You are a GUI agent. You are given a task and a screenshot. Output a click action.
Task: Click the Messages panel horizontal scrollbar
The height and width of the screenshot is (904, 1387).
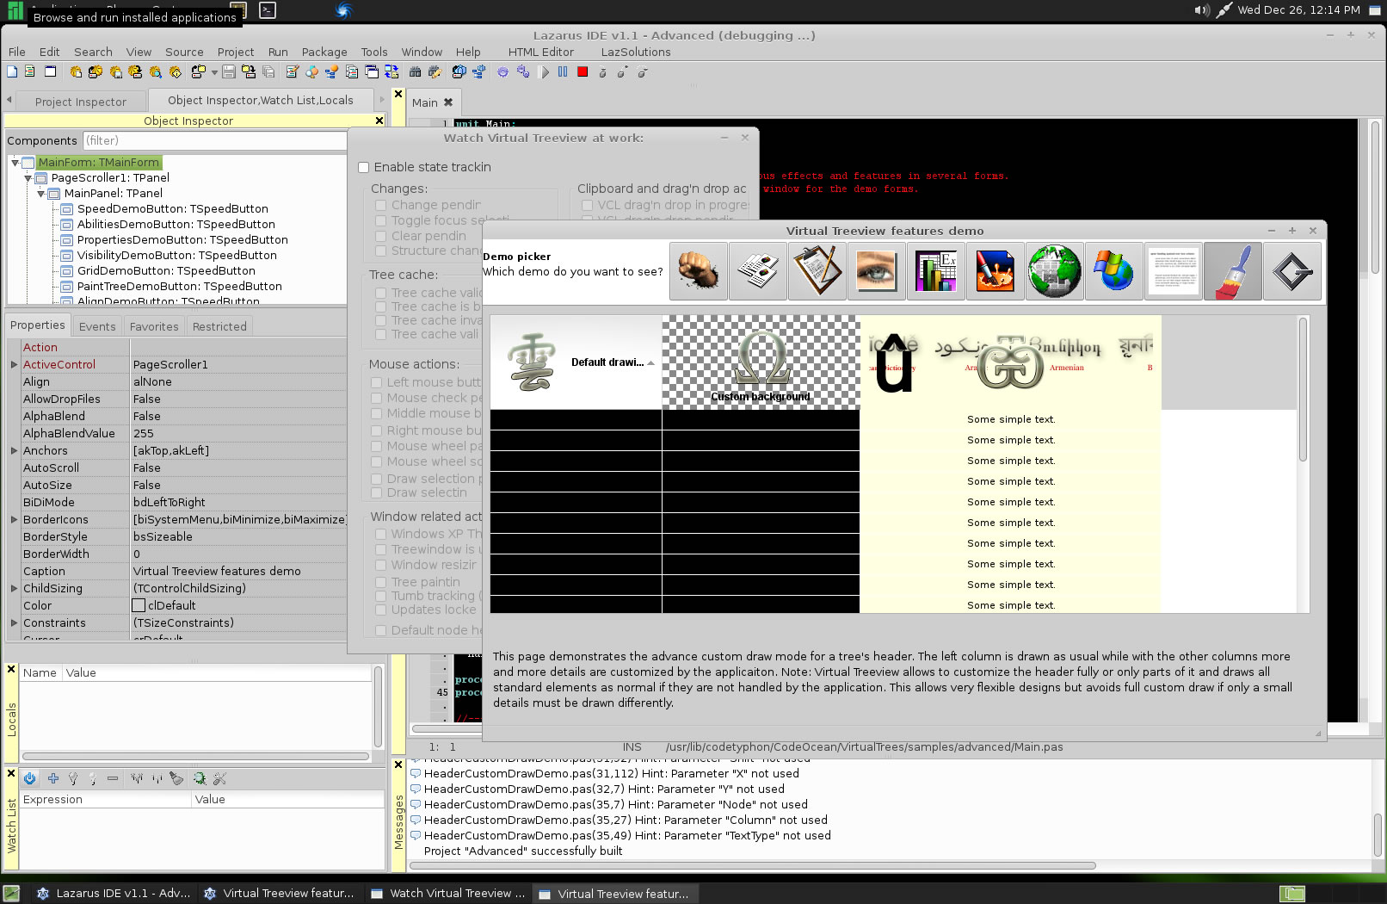click(x=753, y=865)
